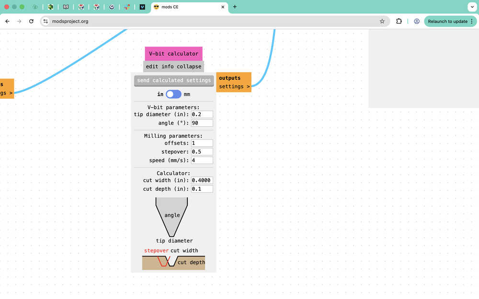This screenshot has width=479, height=299.
Task: Click the cut depth cross-section diagram
Action: (173, 263)
